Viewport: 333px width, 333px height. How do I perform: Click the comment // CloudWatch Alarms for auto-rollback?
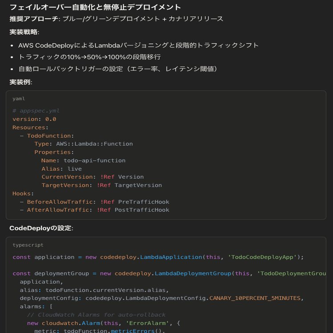(x=96, y=315)
